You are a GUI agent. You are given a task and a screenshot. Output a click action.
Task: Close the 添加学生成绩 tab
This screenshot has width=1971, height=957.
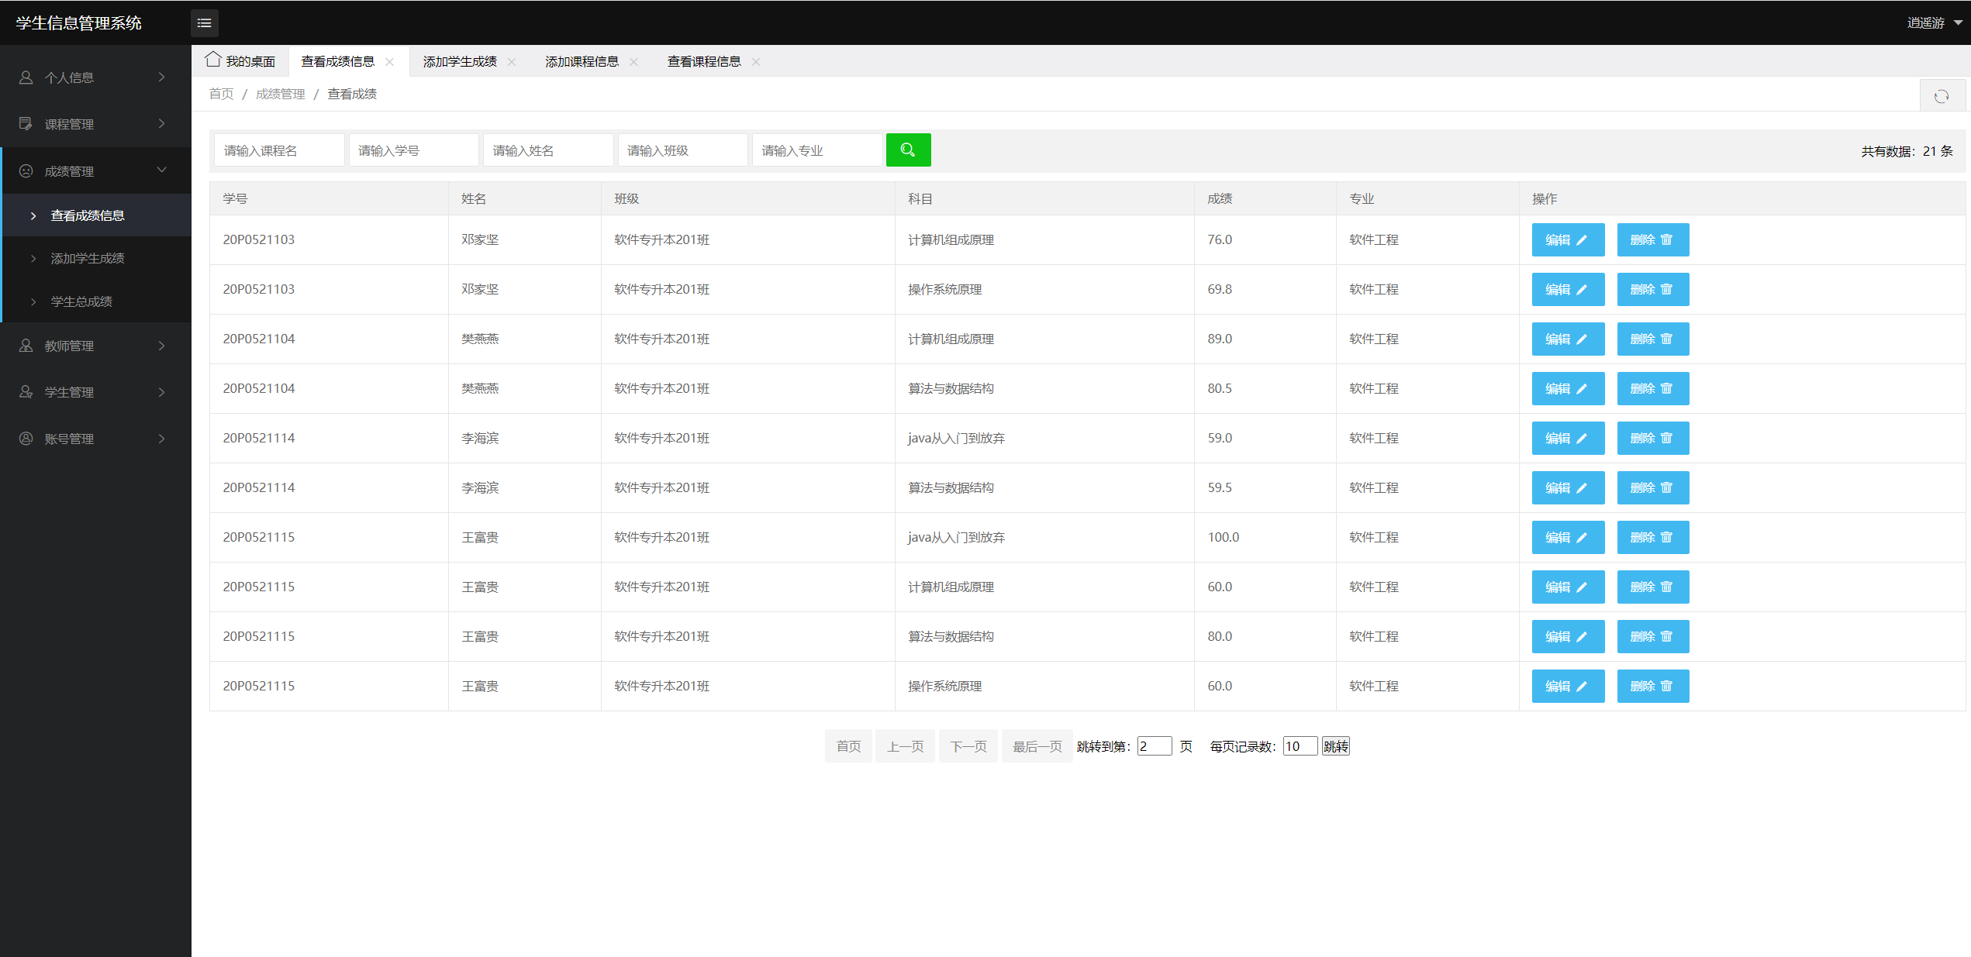pos(512,62)
